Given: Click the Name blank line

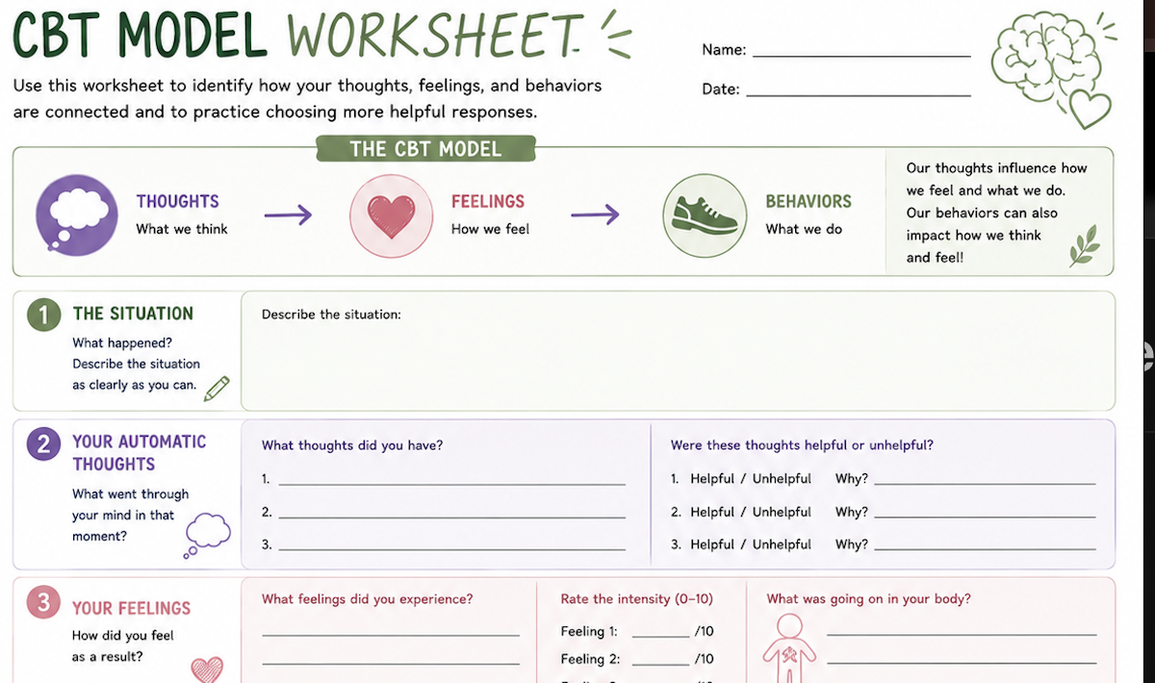Looking at the screenshot, I should [x=861, y=57].
